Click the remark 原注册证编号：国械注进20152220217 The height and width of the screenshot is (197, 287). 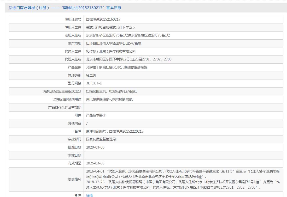115,131
